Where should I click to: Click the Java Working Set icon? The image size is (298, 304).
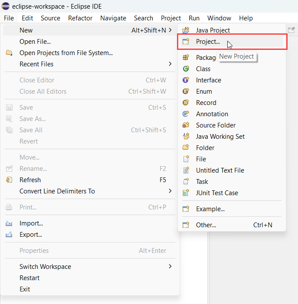point(186,136)
